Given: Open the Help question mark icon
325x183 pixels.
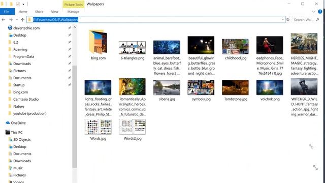Looking at the screenshot, I should point(320,12).
